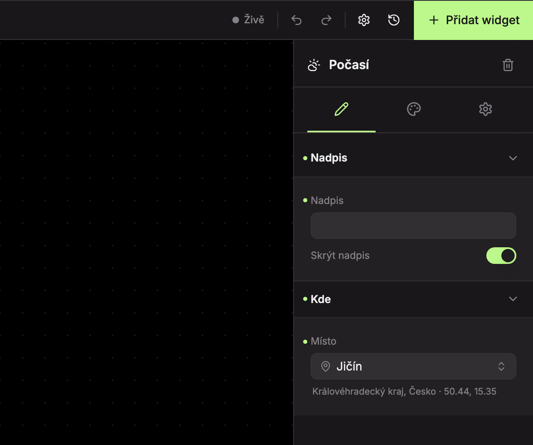Open dashboard settings gear in top toolbar

(364, 20)
